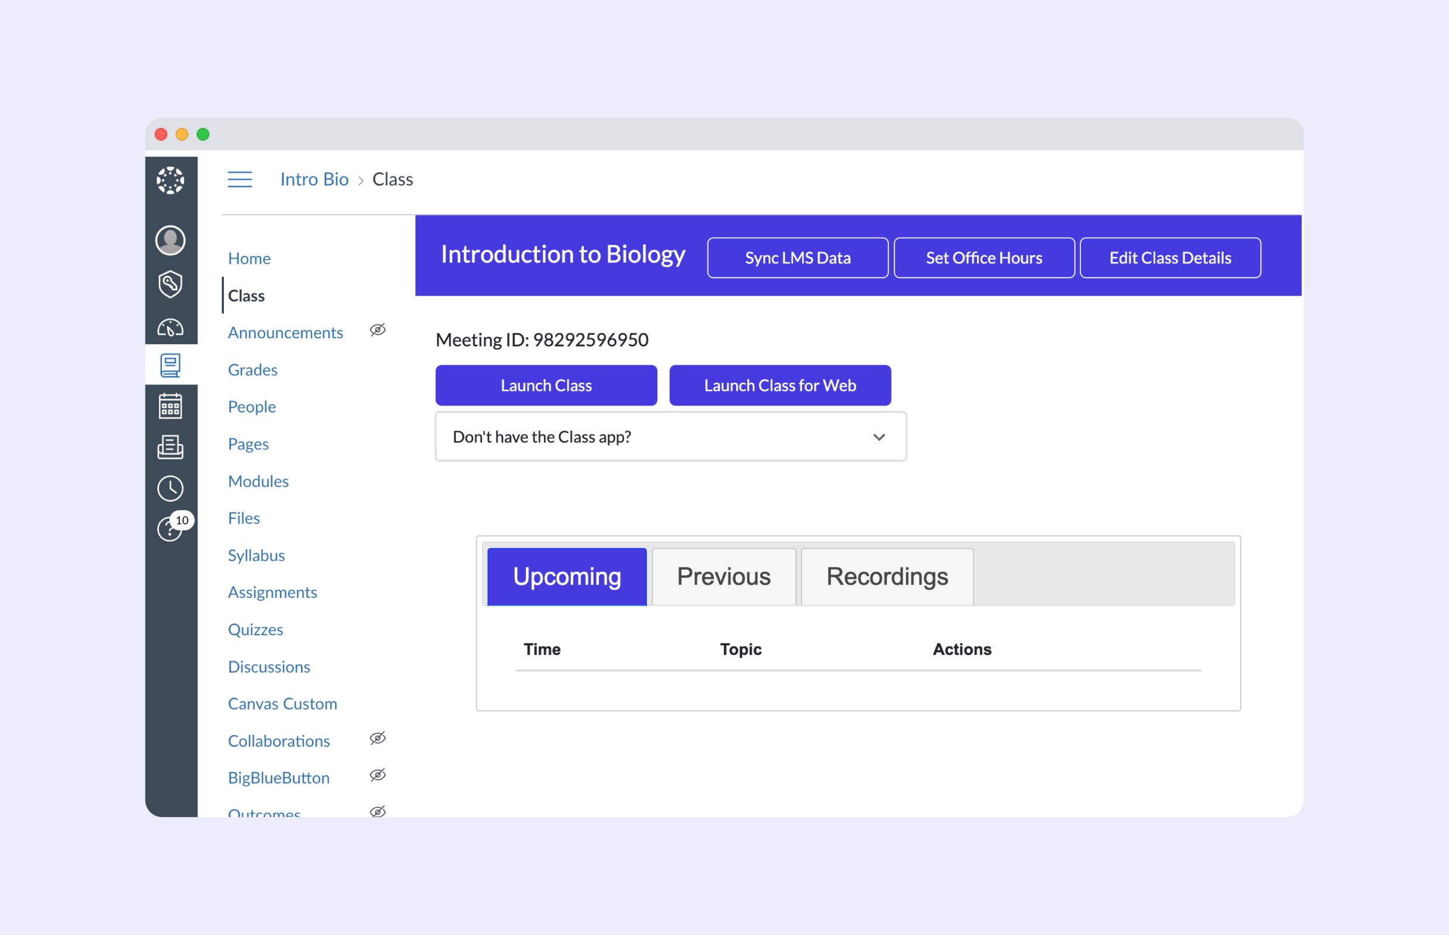The height and width of the screenshot is (935, 1449).
Task: Open the Admin shield icon
Action: pyautogui.click(x=170, y=284)
